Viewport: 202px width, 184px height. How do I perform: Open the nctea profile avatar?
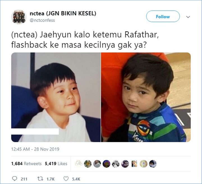(x=19, y=17)
